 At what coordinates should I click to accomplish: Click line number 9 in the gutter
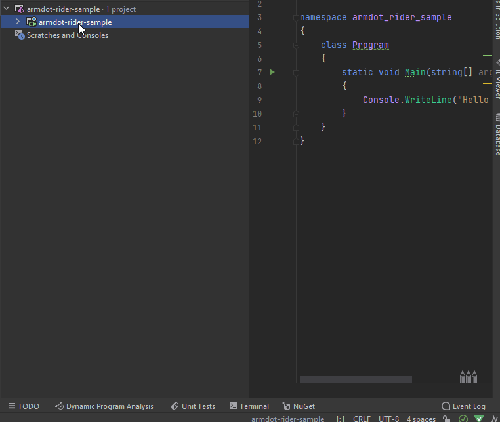pos(259,100)
